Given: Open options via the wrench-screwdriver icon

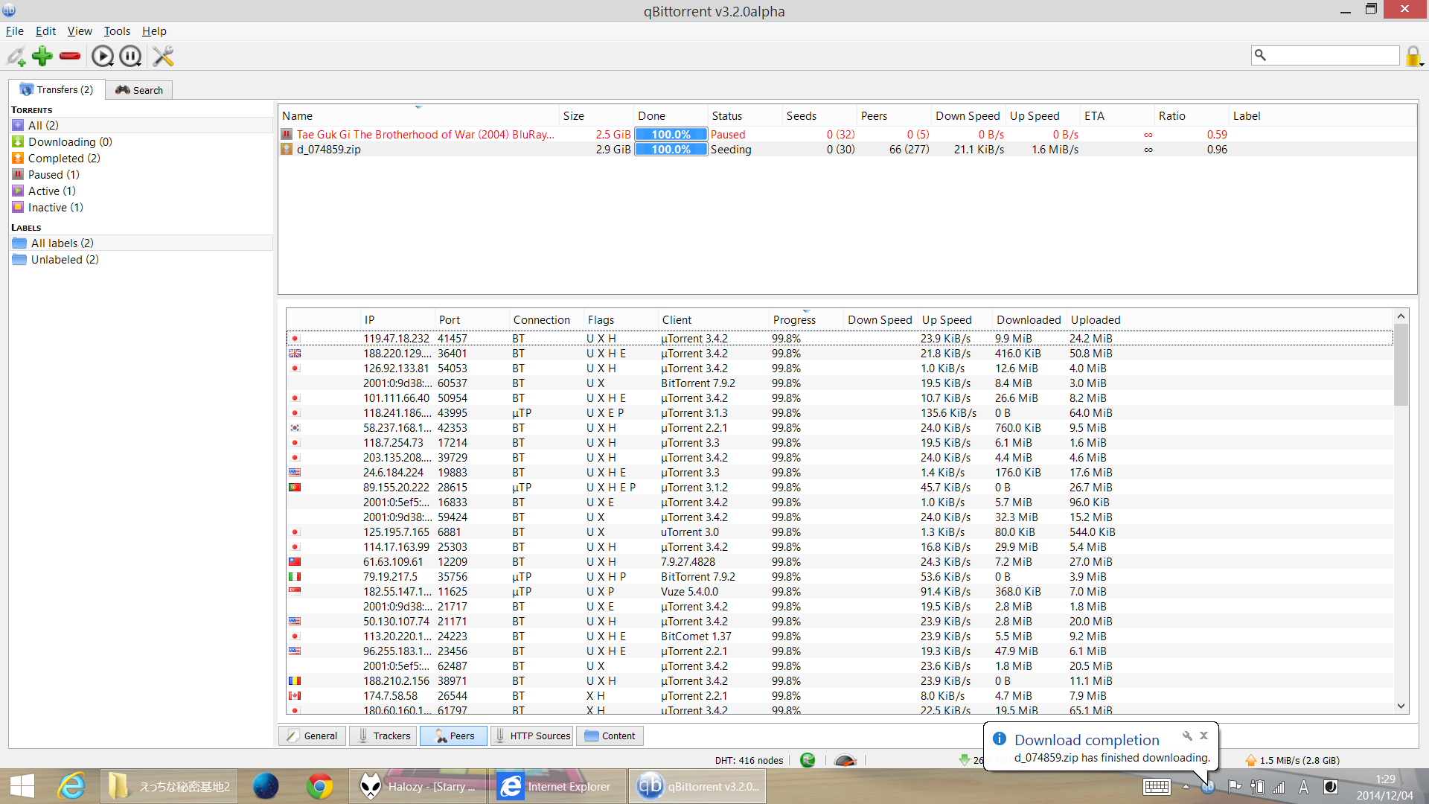Looking at the screenshot, I should coord(163,57).
